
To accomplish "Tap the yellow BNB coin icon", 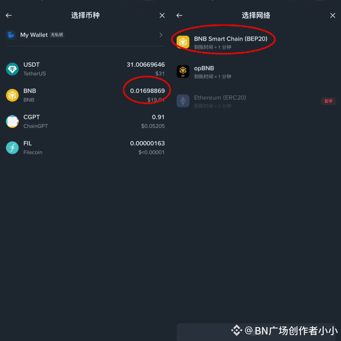I will [x=12, y=95].
